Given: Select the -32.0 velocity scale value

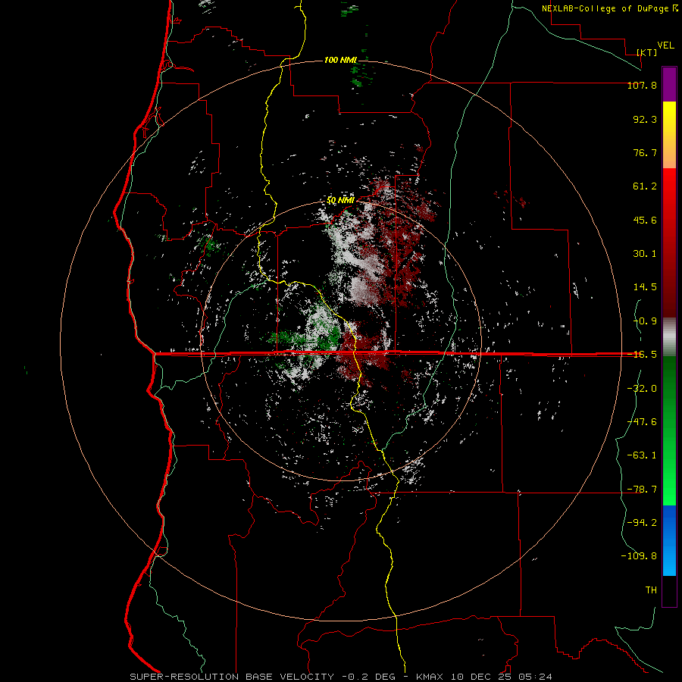Looking at the screenshot, I should coord(642,389).
